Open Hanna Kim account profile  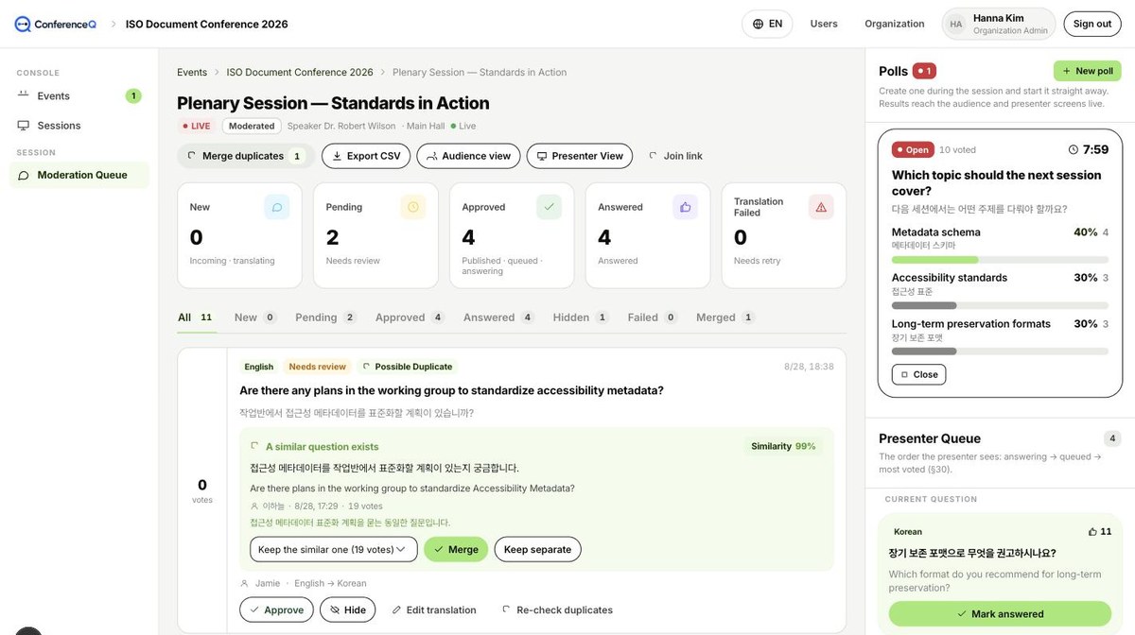coord(999,24)
